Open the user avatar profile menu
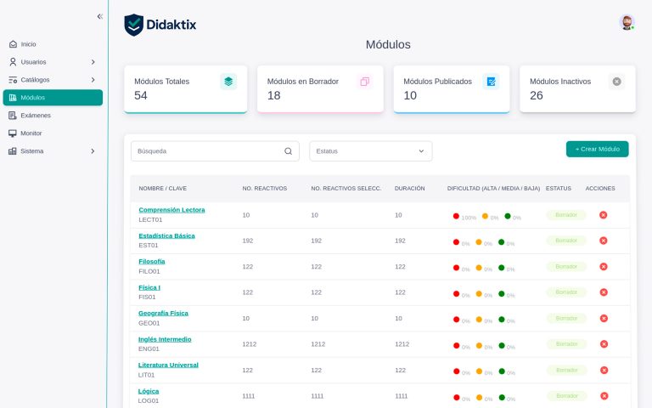 pos(627,23)
